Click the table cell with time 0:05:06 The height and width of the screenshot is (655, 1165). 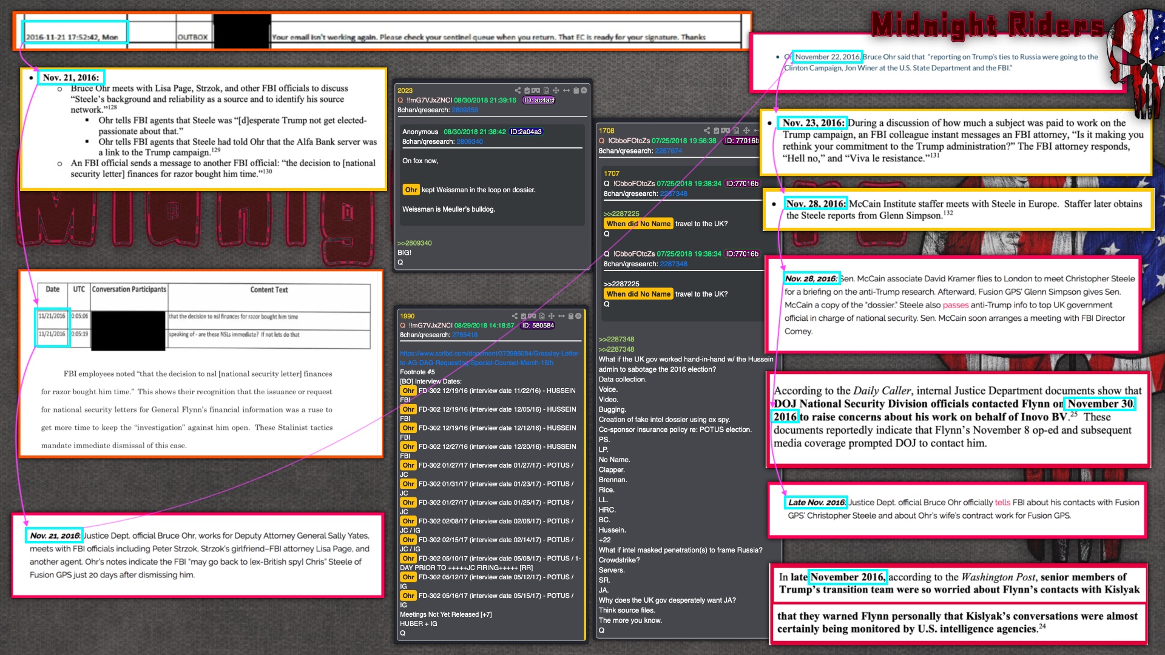(x=79, y=316)
